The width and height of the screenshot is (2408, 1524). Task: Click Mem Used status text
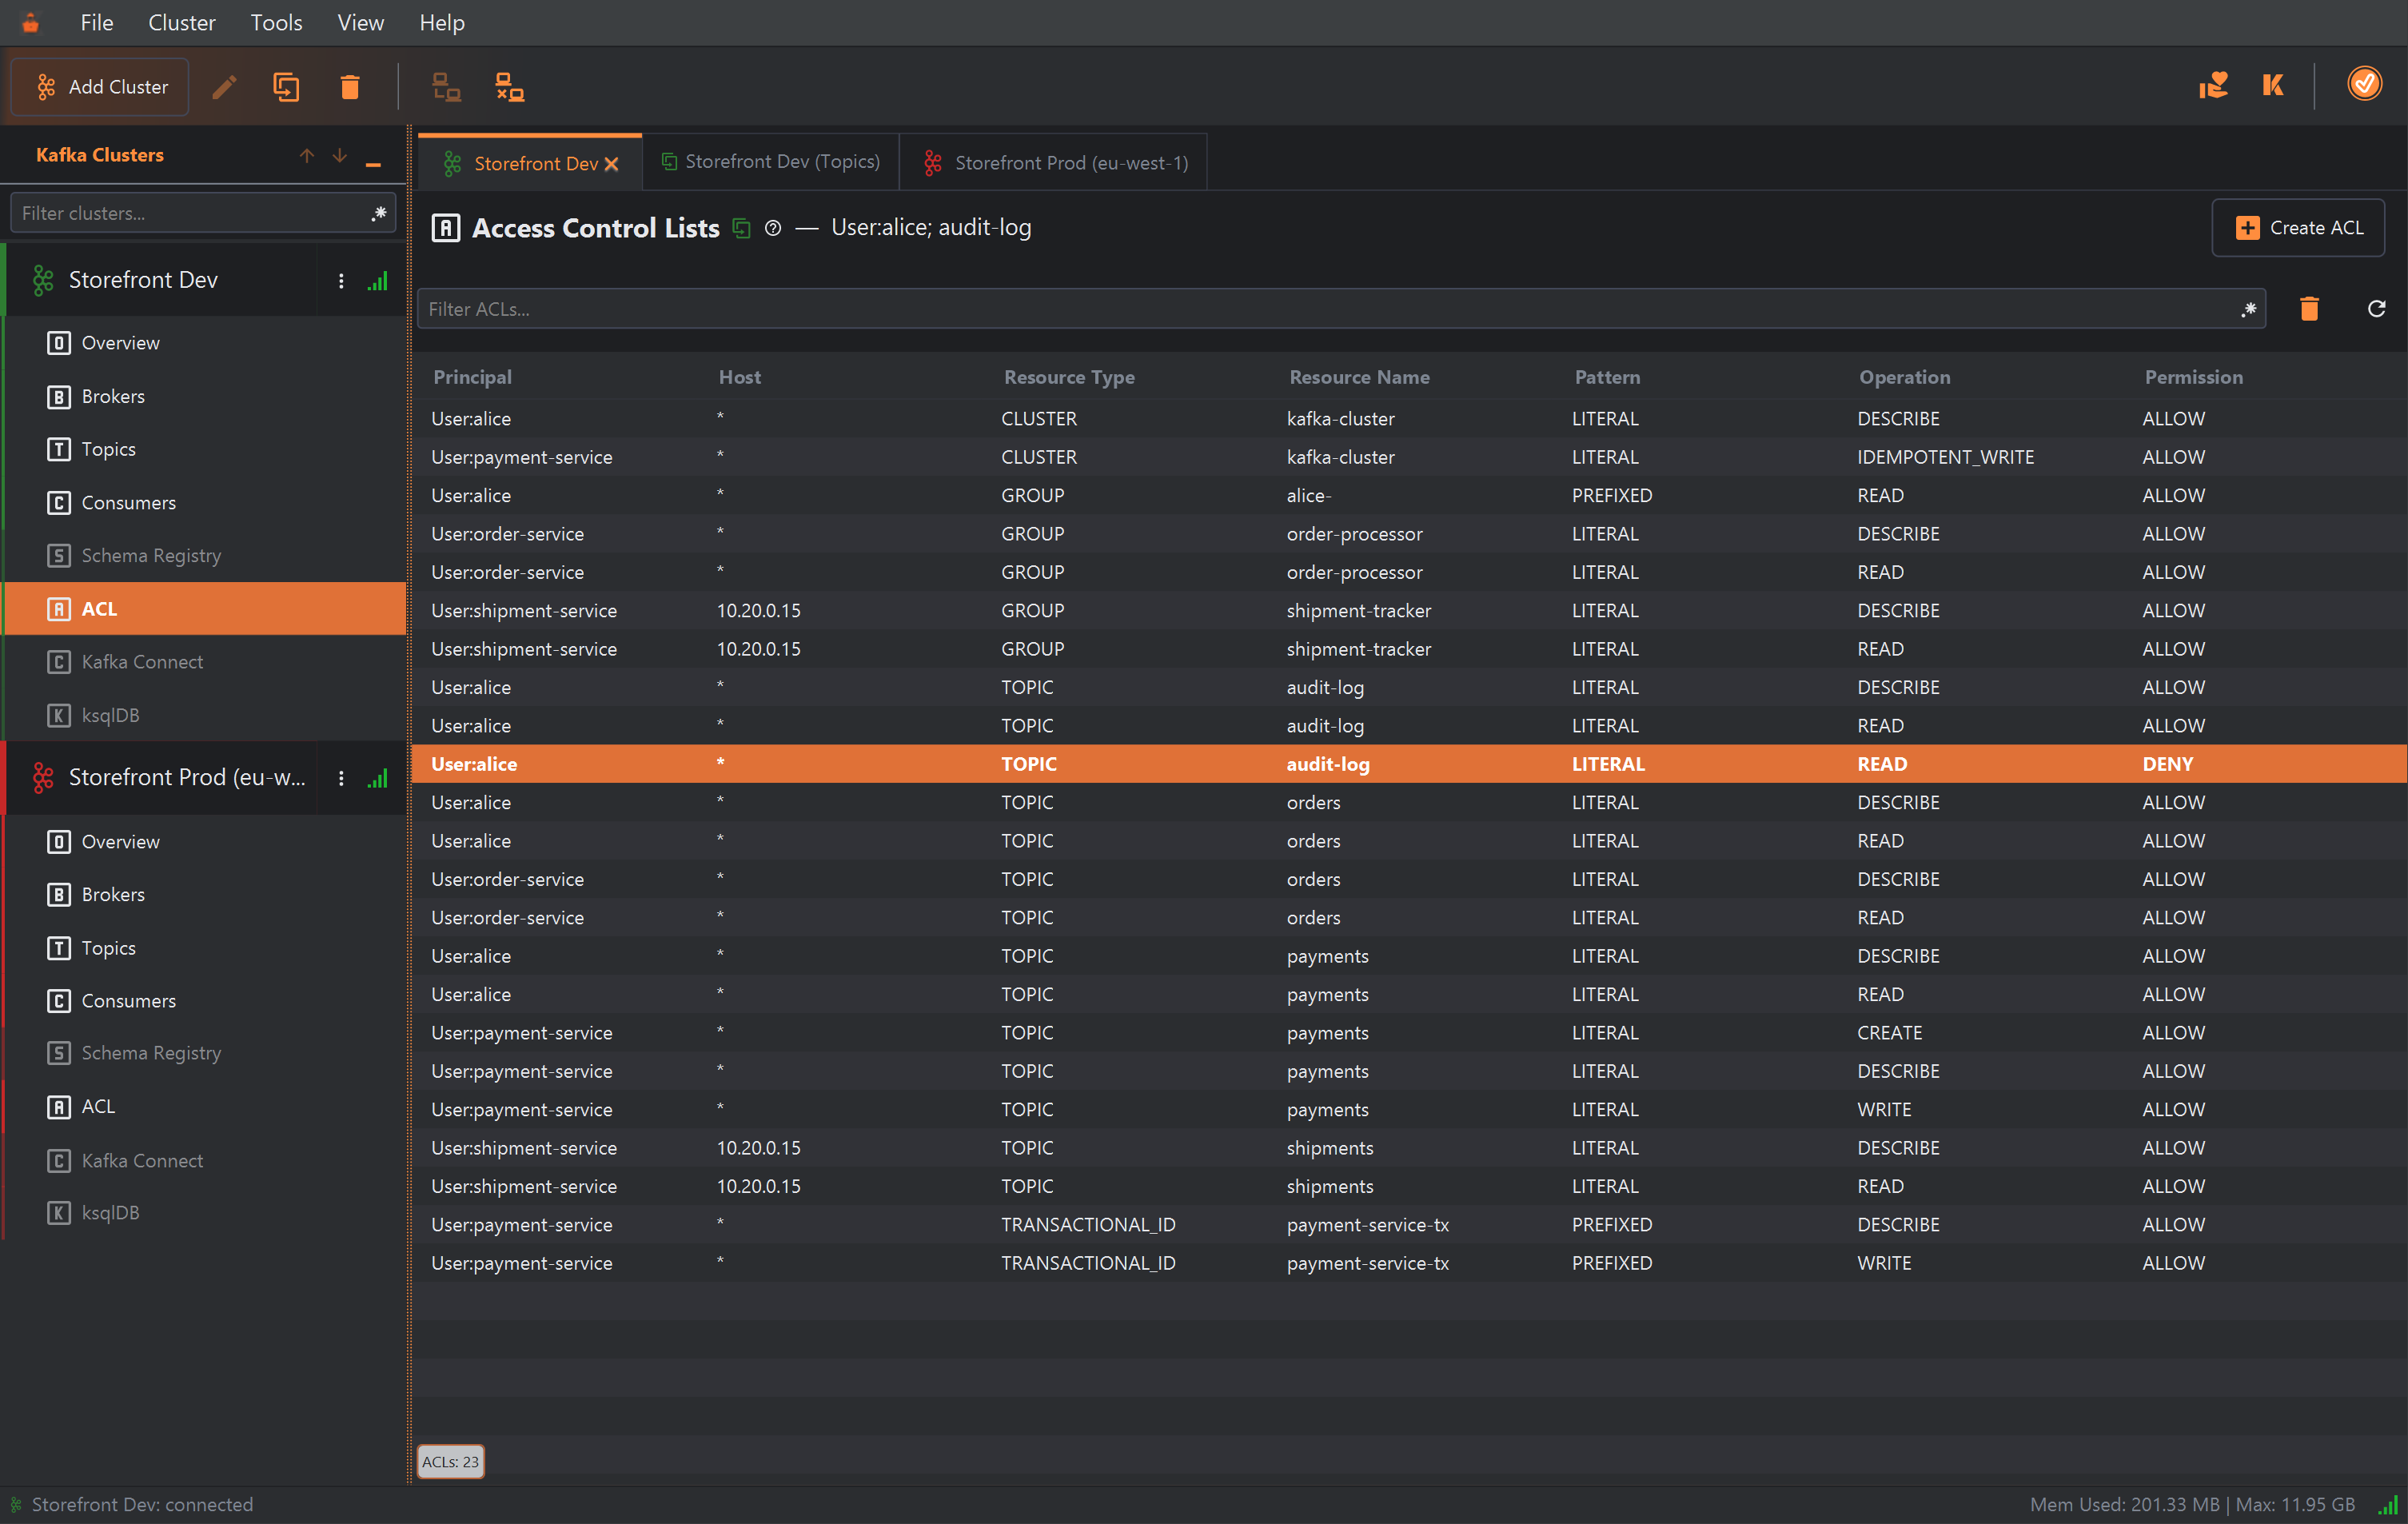(x=2192, y=1505)
